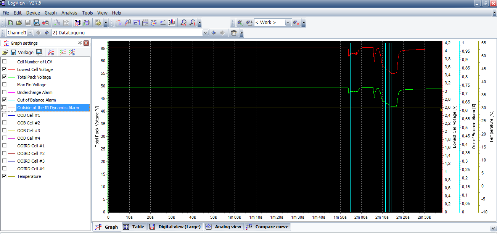Viewport: 497px width, 234px height.
Task: Open the File menu
Action: tap(6, 13)
